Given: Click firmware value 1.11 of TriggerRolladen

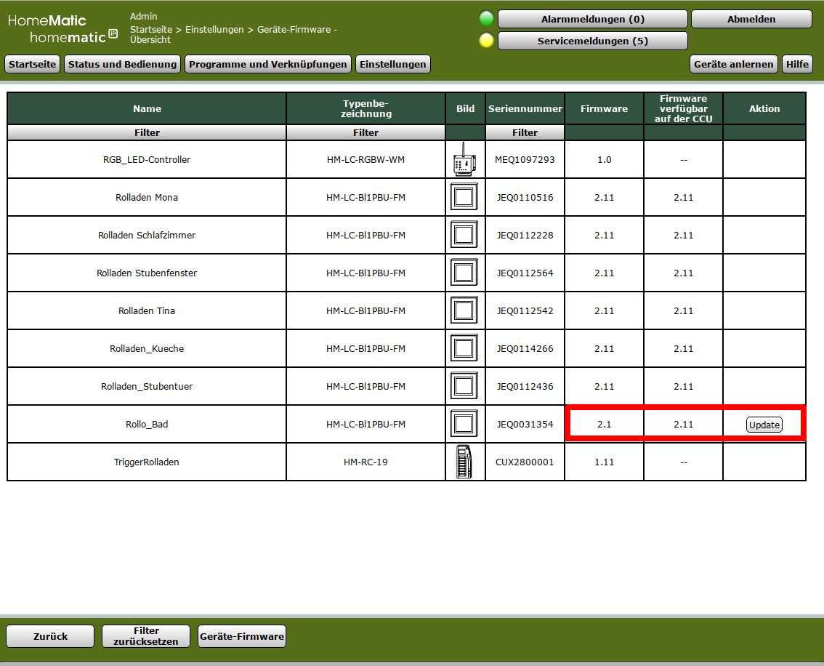Looking at the screenshot, I should 605,462.
